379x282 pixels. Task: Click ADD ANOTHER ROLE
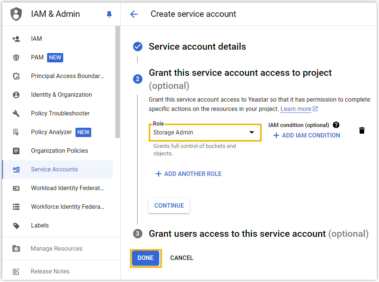(188, 174)
